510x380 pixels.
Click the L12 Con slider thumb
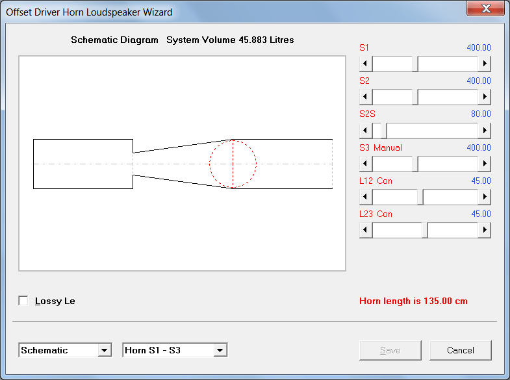coord(420,197)
